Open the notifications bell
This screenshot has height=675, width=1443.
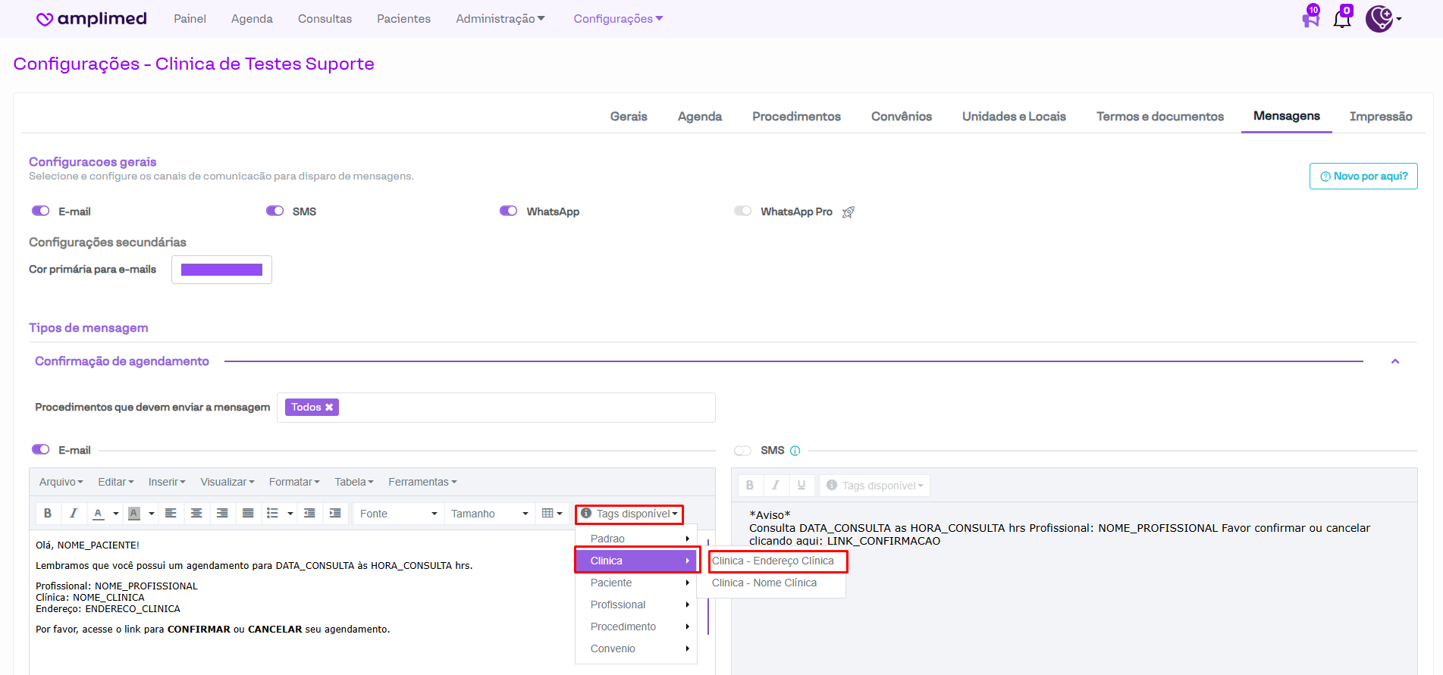1341,19
